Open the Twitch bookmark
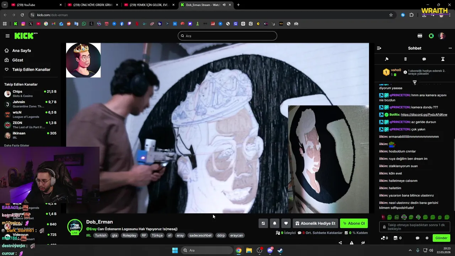The image size is (455, 256). [129, 24]
